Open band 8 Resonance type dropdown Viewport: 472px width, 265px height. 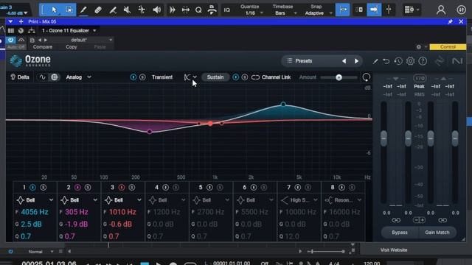click(x=343, y=200)
